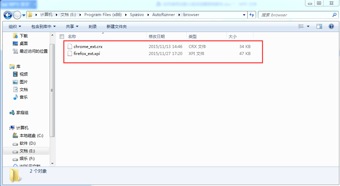340x186 pixels.
Task: Click 文档 (E:) in the address breadcrumb
Action: click(68, 15)
